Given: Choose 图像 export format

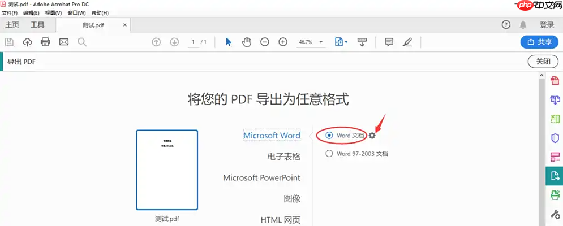Looking at the screenshot, I should pyautogui.click(x=292, y=198).
